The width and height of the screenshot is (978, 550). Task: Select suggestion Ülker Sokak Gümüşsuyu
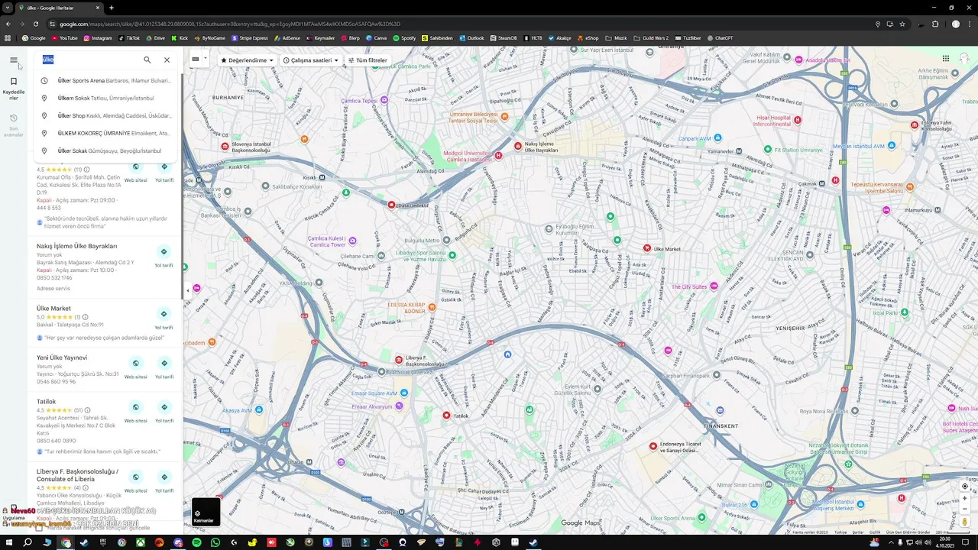pyautogui.click(x=107, y=150)
